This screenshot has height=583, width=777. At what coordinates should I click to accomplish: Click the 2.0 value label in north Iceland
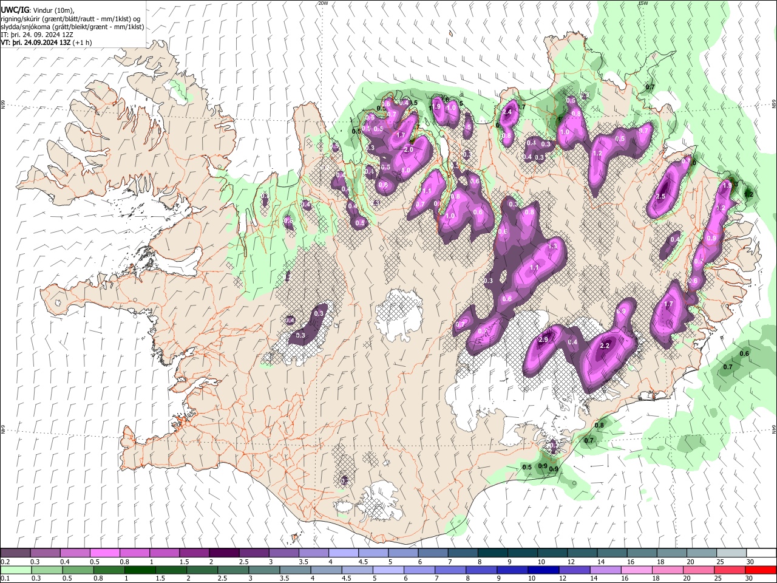[409, 149]
